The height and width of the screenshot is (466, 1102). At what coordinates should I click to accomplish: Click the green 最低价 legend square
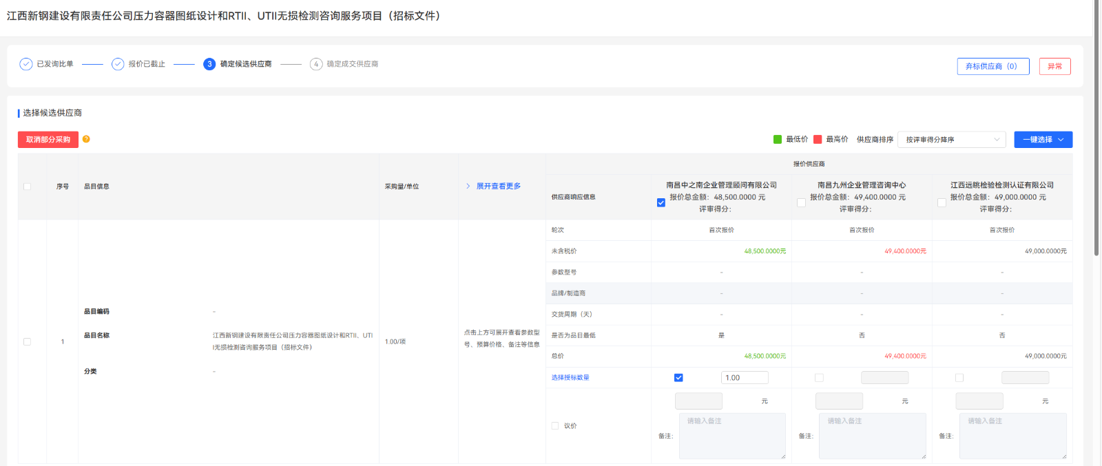click(x=778, y=140)
